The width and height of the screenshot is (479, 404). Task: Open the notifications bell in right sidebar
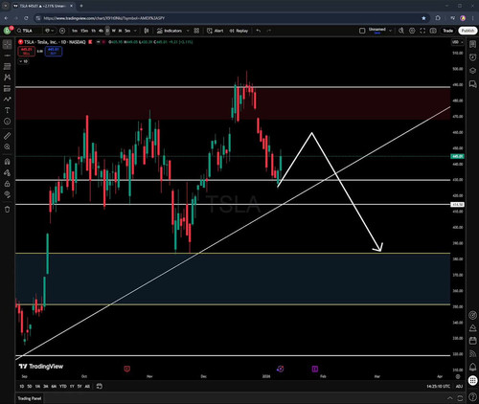pos(472,367)
